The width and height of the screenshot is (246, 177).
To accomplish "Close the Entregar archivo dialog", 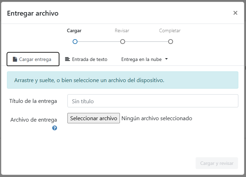I will coord(235,13).
